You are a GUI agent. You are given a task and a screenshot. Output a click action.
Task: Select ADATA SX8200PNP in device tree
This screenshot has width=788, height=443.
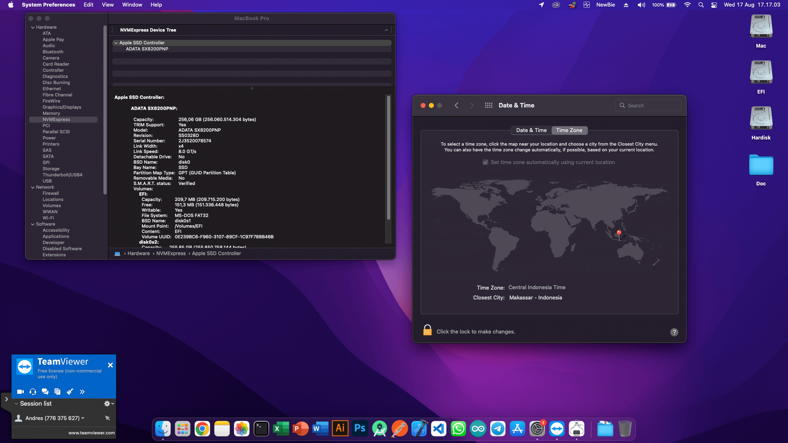point(147,49)
